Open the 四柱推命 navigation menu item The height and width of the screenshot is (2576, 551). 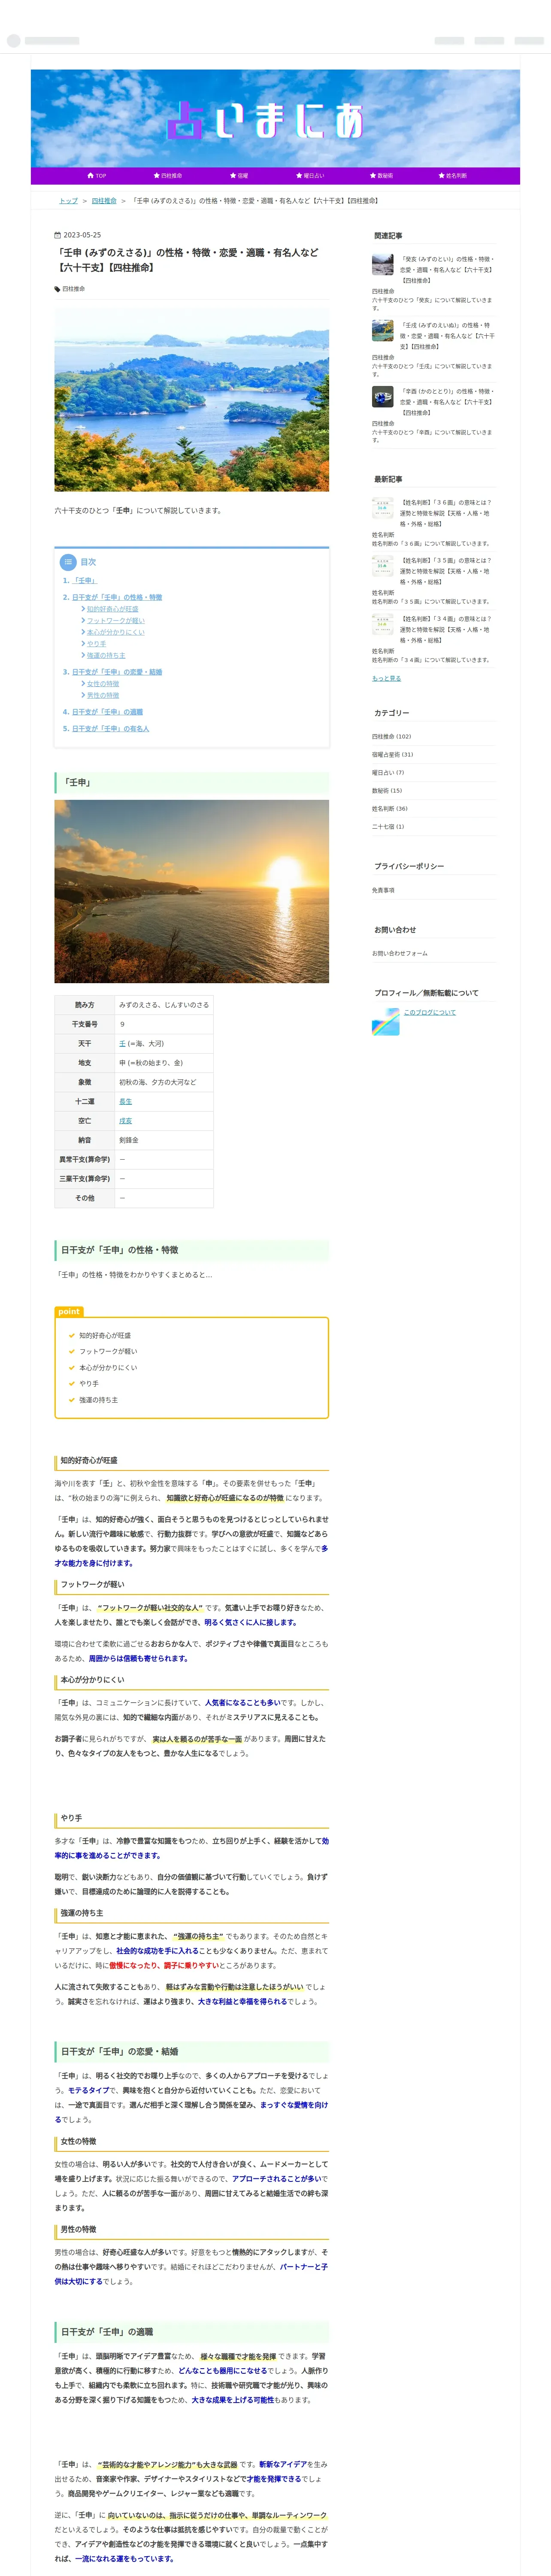coord(167,175)
